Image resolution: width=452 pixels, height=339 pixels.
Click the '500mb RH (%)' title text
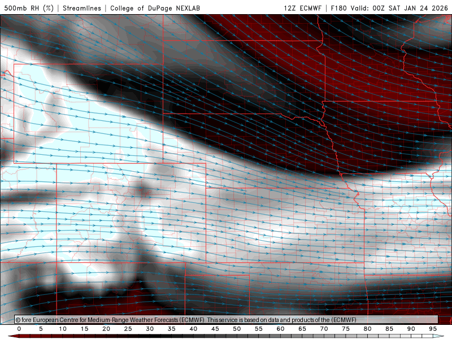(29, 8)
